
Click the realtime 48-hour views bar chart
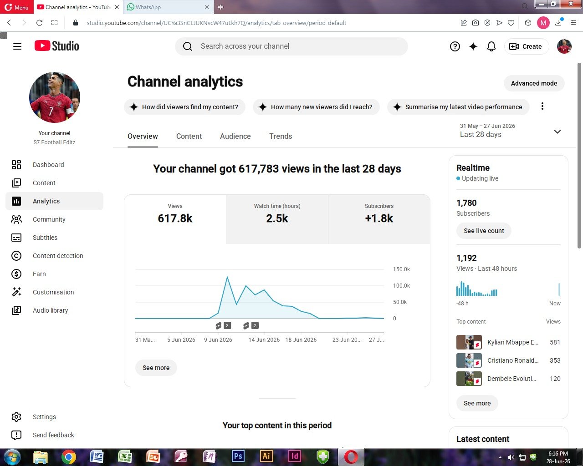click(508, 289)
